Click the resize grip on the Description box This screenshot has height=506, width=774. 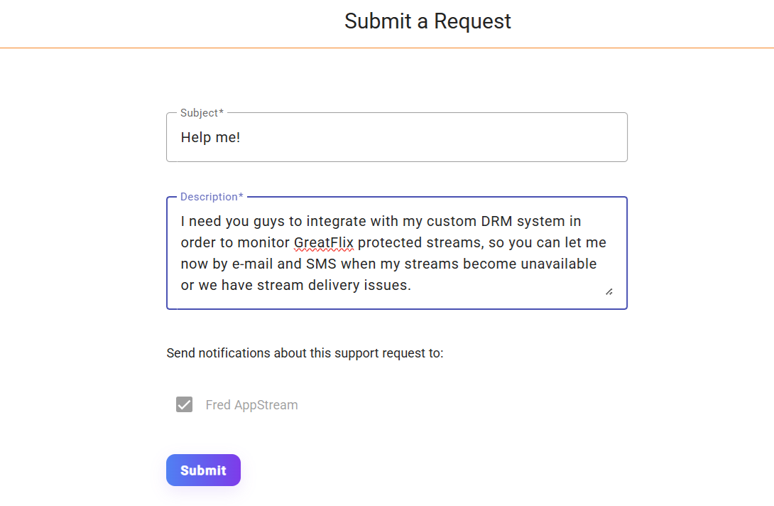609,290
